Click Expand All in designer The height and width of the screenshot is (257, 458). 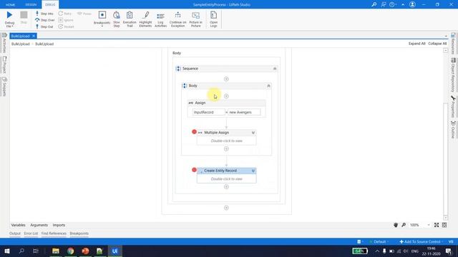(416, 44)
